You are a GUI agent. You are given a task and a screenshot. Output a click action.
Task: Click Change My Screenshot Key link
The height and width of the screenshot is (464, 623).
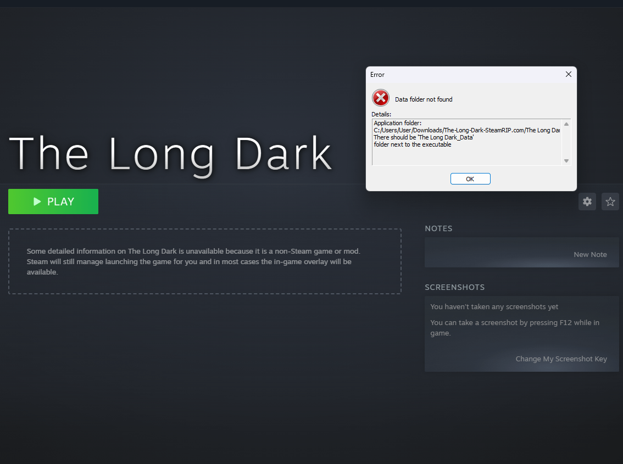pos(561,359)
